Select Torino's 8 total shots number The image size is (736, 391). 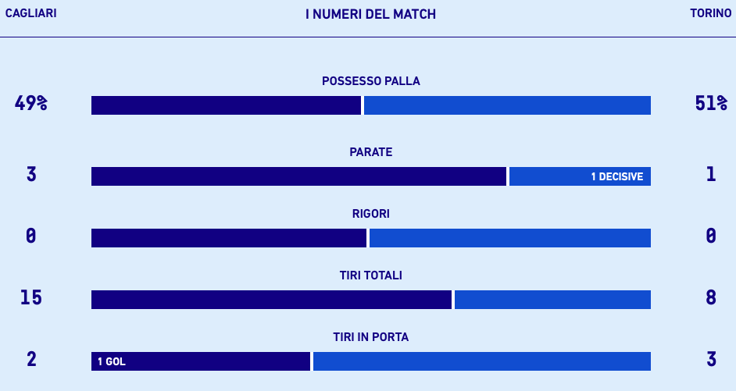[x=711, y=297]
